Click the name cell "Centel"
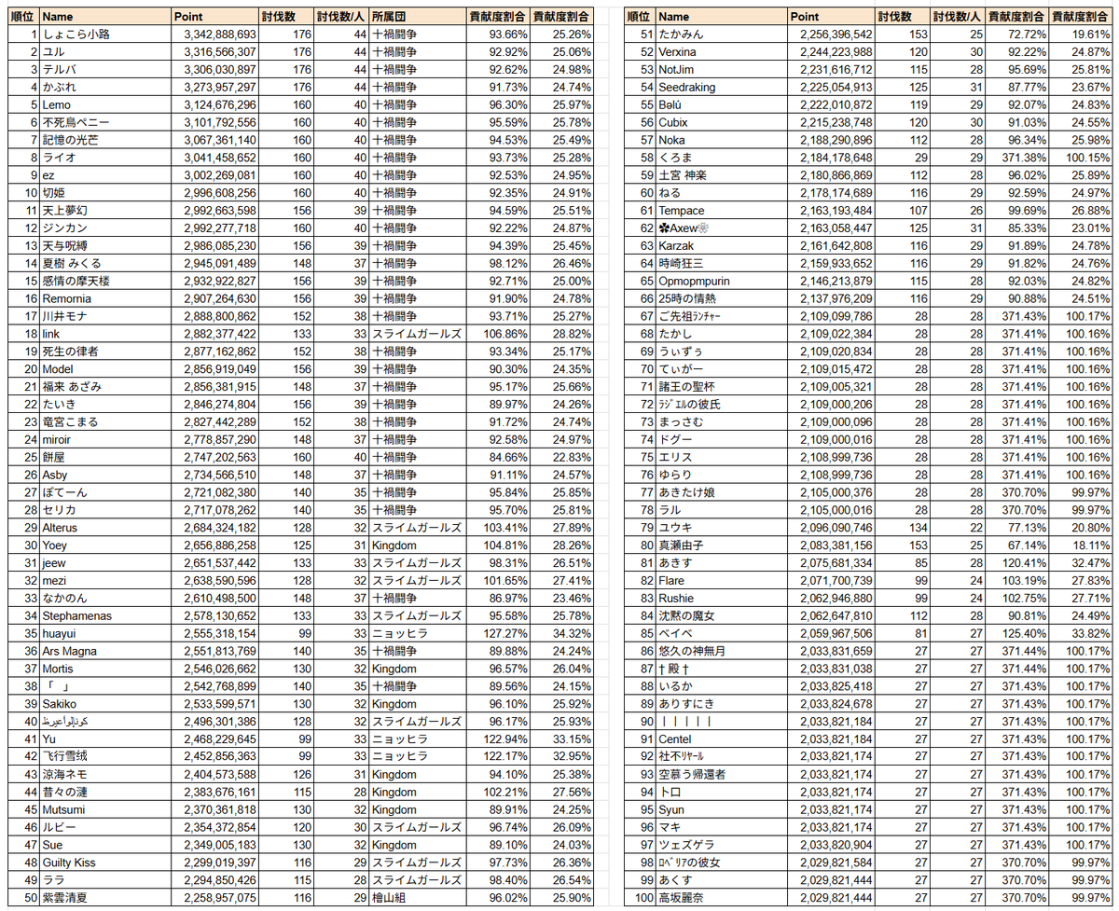Image resolution: width=1119 pixels, height=911 pixels. [x=721, y=738]
